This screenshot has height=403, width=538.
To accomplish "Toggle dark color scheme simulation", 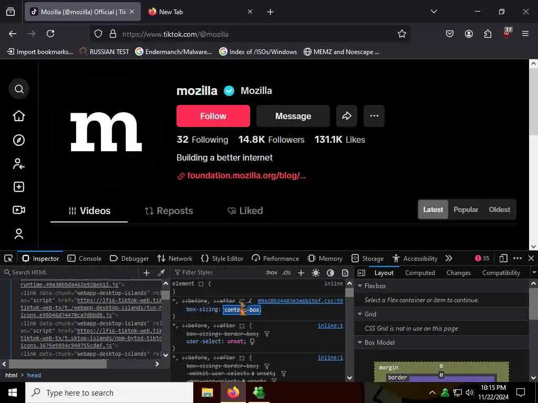I will 330,273.
